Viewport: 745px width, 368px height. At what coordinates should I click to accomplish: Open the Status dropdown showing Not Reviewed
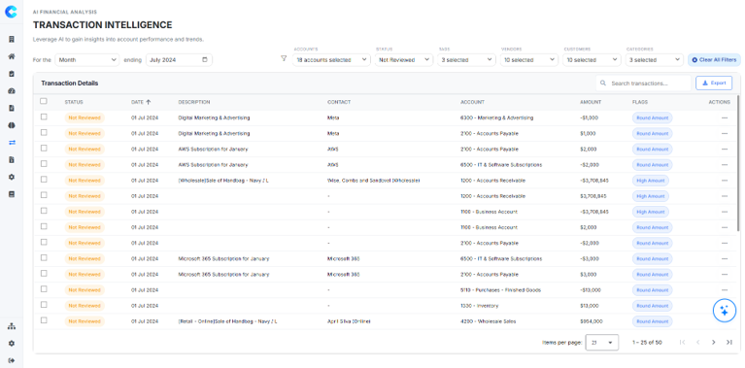(404, 60)
